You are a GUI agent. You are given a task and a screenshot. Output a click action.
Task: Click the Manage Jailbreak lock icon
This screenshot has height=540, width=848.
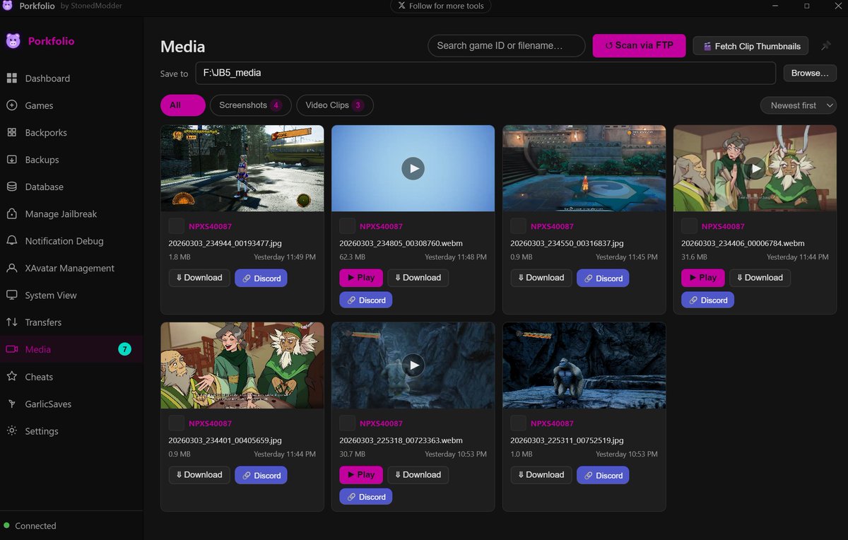click(12, 213)
